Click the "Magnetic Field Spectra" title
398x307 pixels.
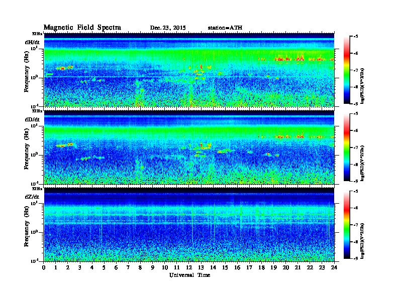(x=82, y=28)
